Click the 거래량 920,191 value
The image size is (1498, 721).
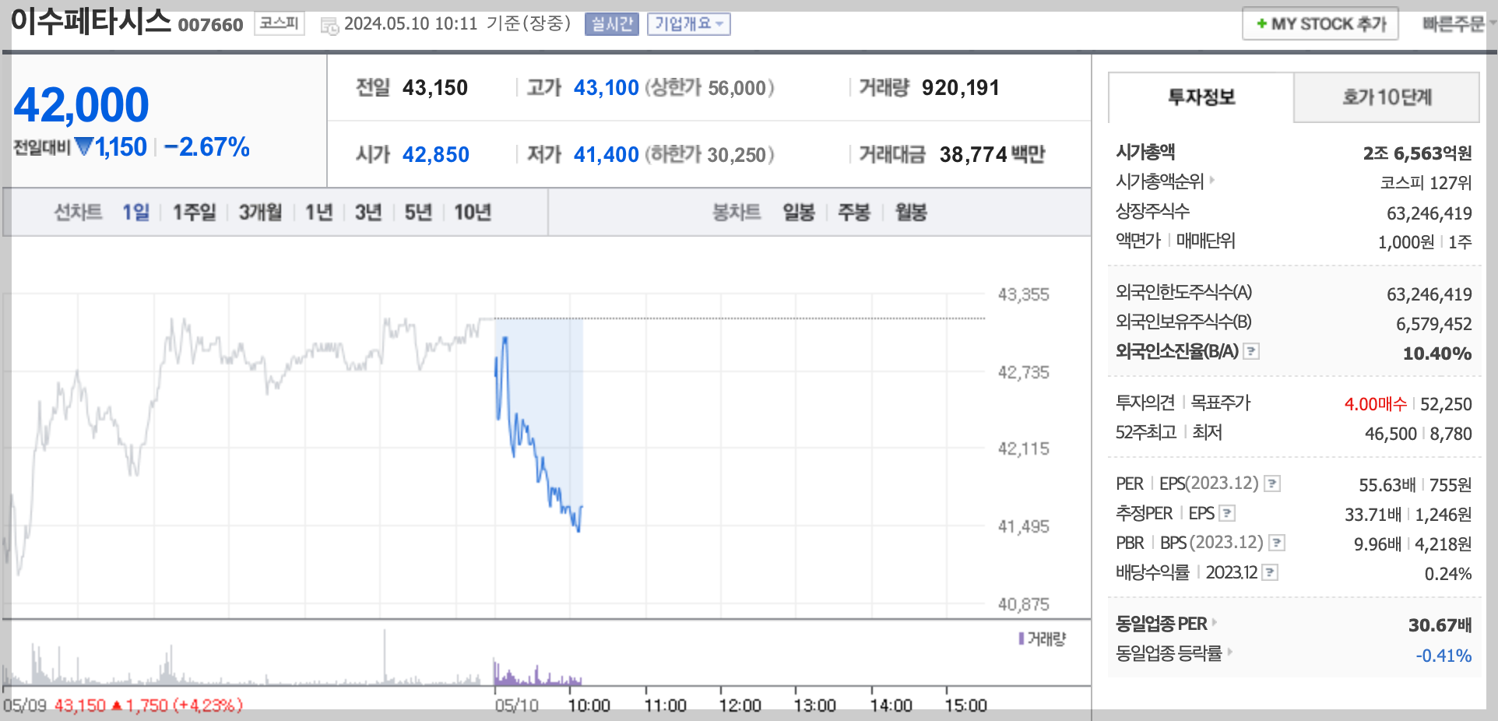(960, 87)
